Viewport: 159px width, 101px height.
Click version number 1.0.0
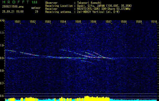34,2
